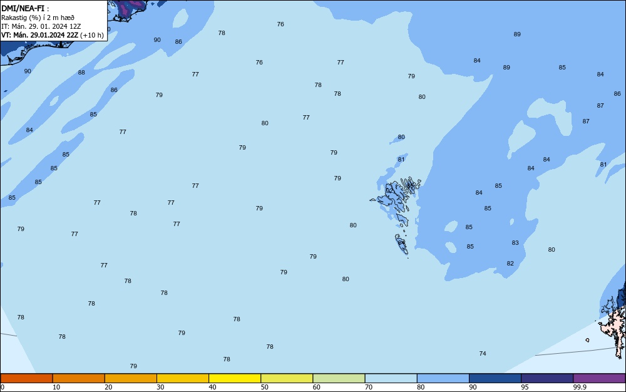Click legend tick label "10"
626x392 pixels.
pyautogui.click(x=56, y=387)
